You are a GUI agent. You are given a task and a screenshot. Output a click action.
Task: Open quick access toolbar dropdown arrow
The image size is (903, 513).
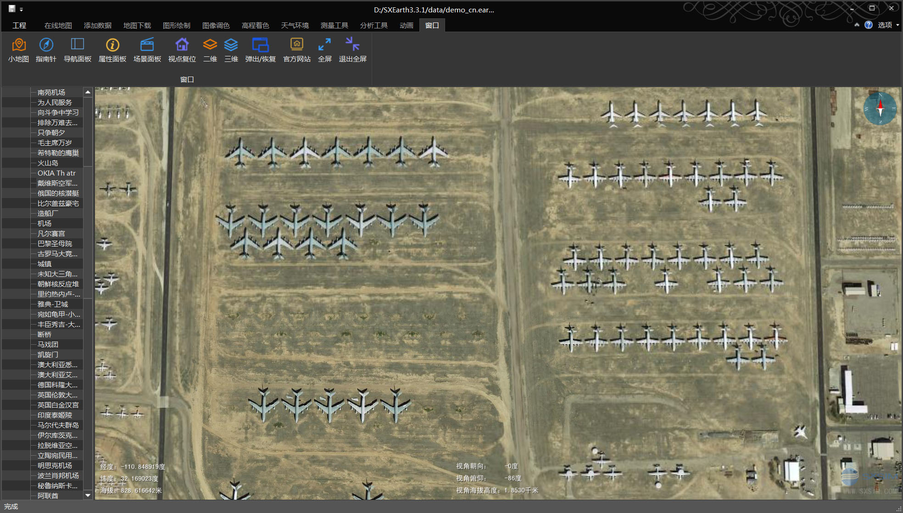21,10
